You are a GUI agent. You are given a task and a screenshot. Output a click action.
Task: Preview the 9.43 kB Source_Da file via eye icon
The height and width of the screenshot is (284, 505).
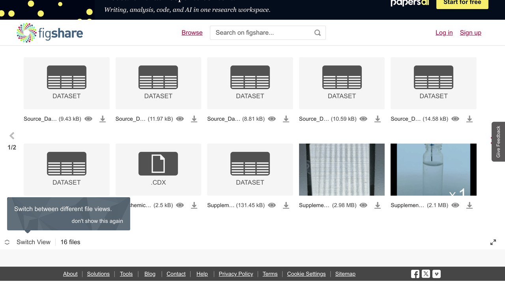coord(88,119)
